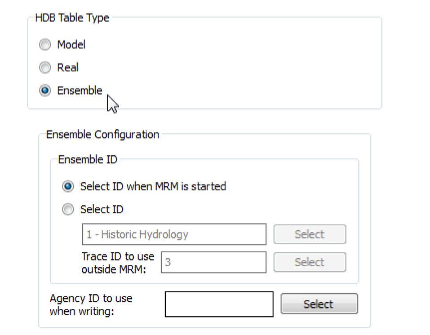This screenshot has height=335, width=430.
Task: Select the Ensemble radio button
Action: pos(45,91)
